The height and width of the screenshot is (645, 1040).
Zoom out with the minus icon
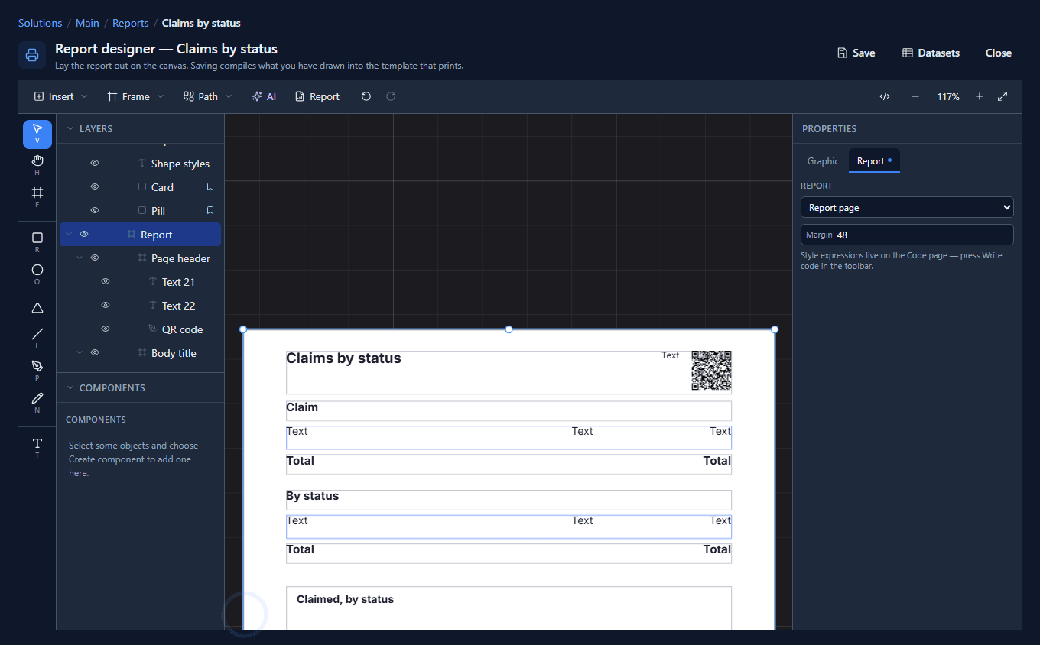coord(915,96)
